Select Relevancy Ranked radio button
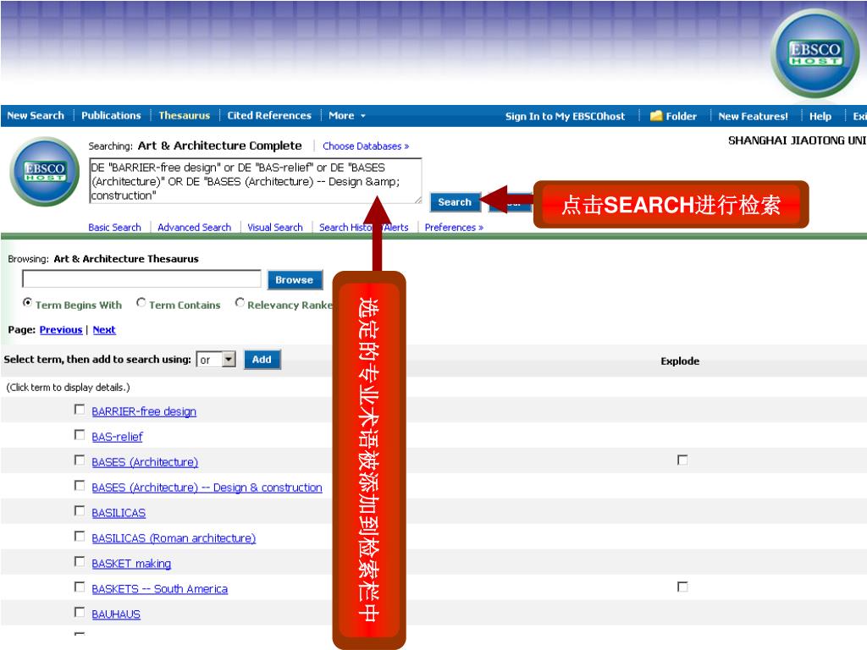Image resolution: width=867 pixels, height=650 pixels. [x=240, y=303]
